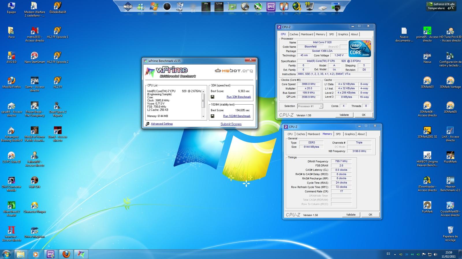The height and width of the screenshot is (259, 462).
Task: Click the GeForce GTX 480 temperature gadget
Action: point(441,6)
